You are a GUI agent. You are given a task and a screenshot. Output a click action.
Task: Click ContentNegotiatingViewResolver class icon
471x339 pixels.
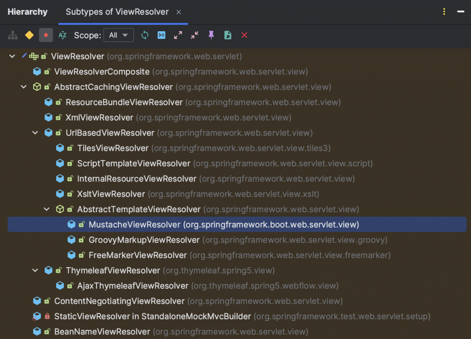click(37, 301)
